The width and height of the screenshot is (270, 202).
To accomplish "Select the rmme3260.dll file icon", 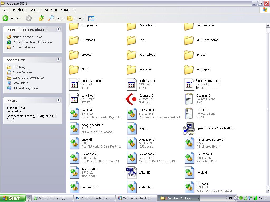I will (x=132, y=158).
